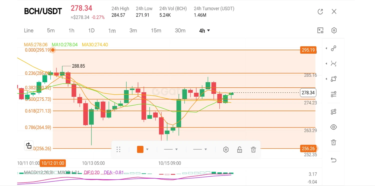The width and height of the screenshot is (375, 186).
Task: Close the chart view with X
Action: tap(334, 11)
